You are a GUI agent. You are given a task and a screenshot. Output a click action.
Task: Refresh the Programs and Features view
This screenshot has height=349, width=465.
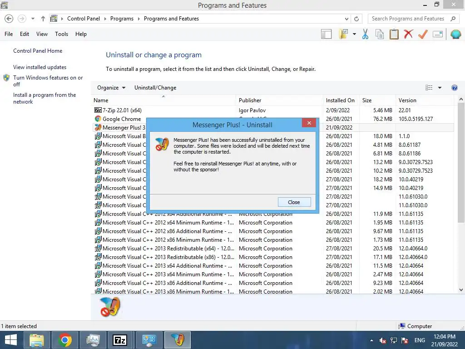(356, 19)
